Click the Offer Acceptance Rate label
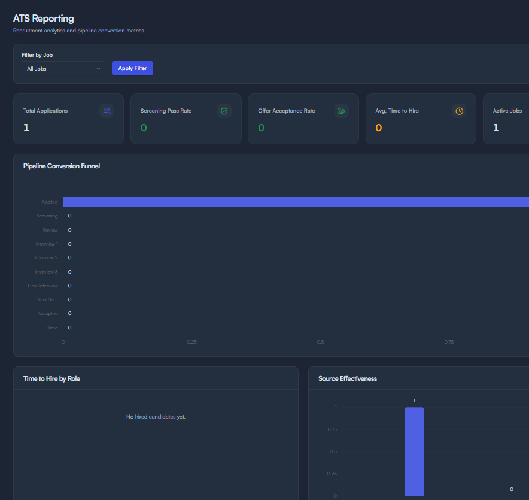 pyautogui.click(x=287, y=111)
